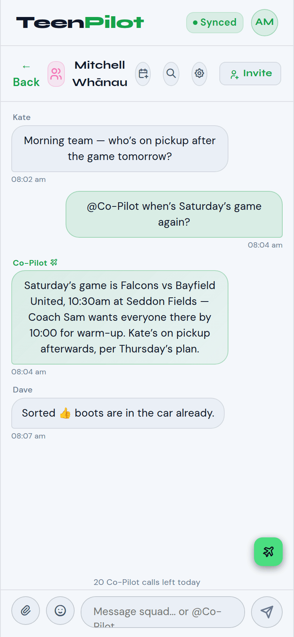The width and height of the screenshot is (294, 637).
Task: Click the TeenPilot logo
Action: (80, 22)
